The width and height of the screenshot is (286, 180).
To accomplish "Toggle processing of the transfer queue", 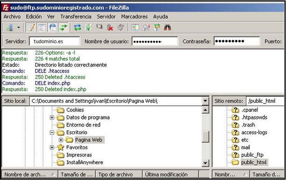I will 89,28.
